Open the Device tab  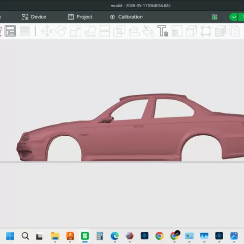tap(34, 17)
